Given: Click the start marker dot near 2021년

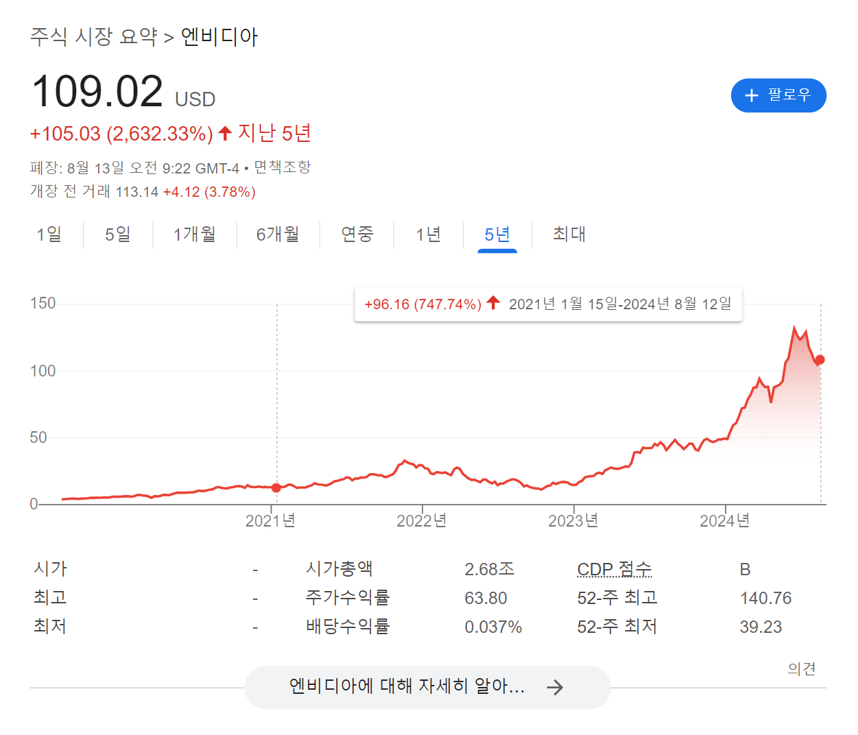Looking at the screenshot, I should pos(276,488).
